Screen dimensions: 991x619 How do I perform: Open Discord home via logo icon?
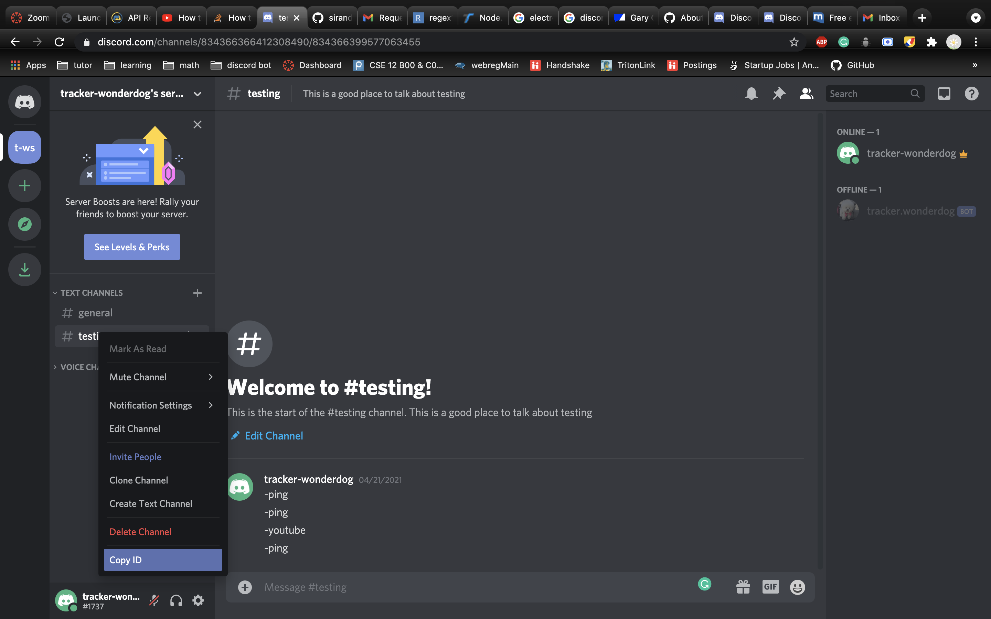(x=24, y=102)
